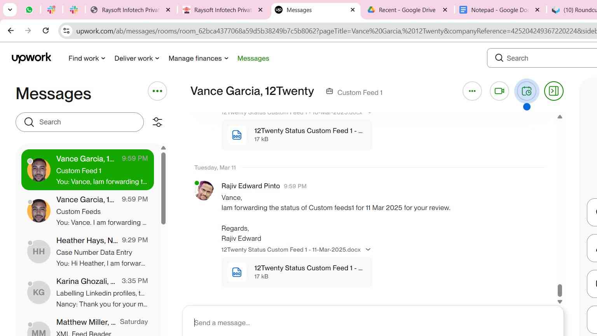Expand the Find work menu
The width and height of the screenshot is (597, 336).
(87, 58)
